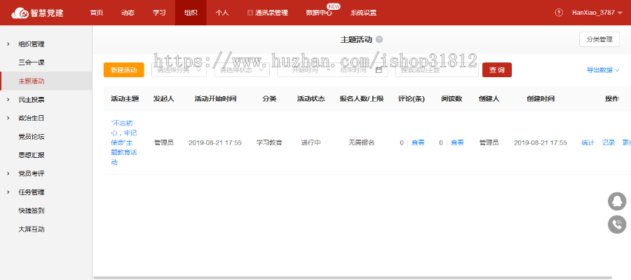Select 大屏互动 in the sidebar
This screenshot has height=280, width=631.
[32, 229]
